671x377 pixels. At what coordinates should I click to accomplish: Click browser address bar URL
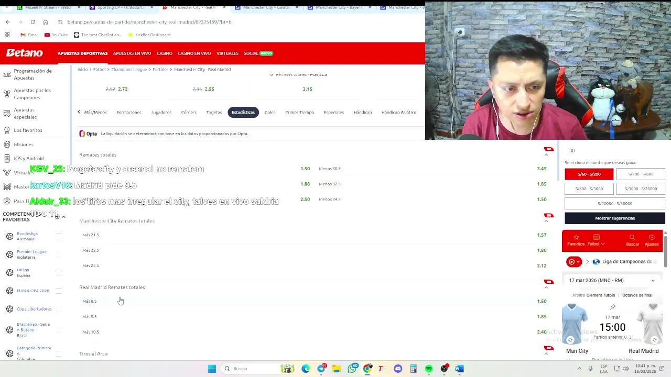tap(149, 22)
